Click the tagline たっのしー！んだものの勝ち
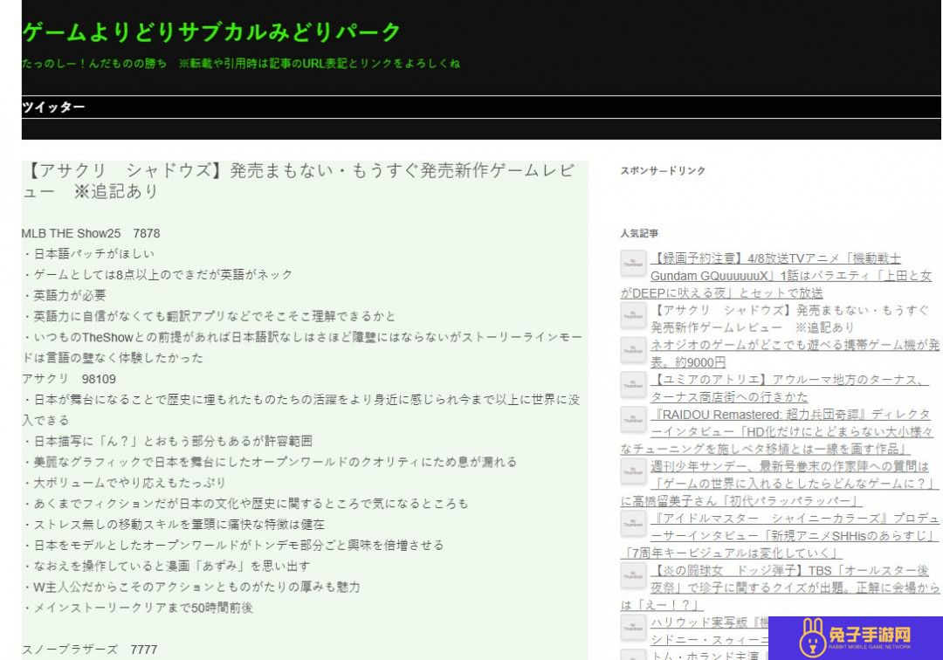Viewport: 943px width, 660px height. point(94,63)
